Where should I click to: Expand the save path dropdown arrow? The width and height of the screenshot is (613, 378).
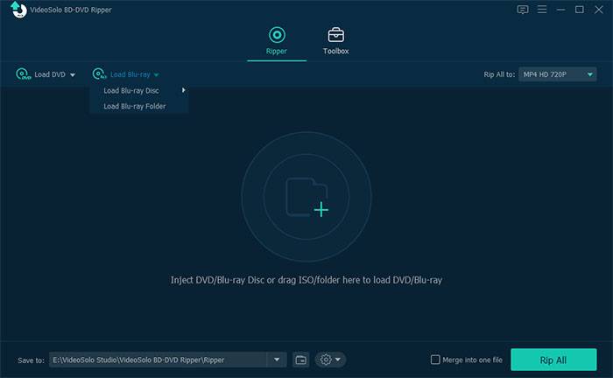(278, 360)
